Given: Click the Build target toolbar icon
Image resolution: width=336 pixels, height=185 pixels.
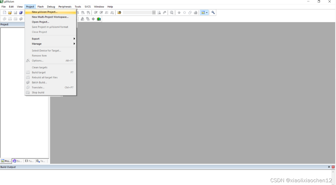Looking at the screenshot, I should pos(10,19).
